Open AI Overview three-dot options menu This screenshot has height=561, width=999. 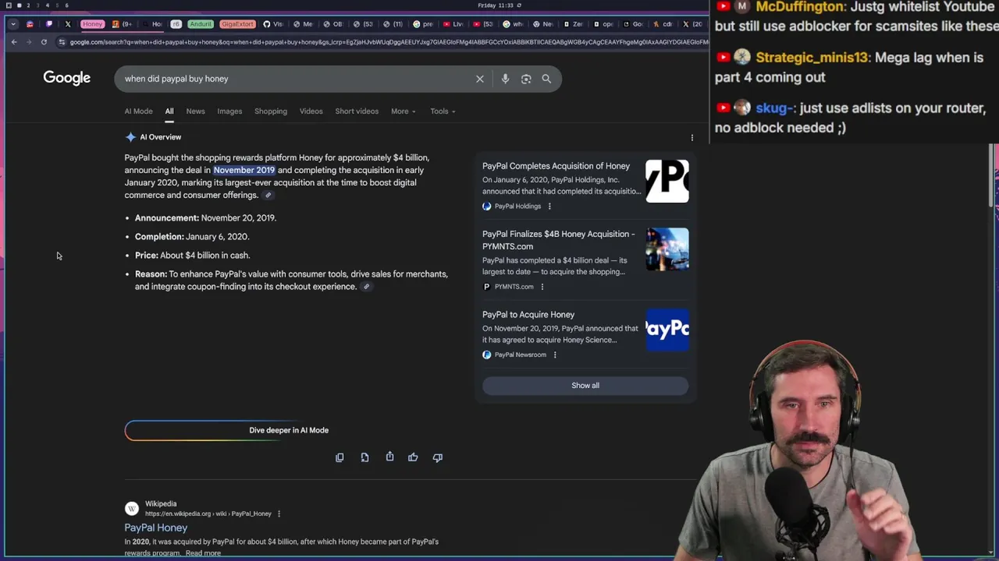(x=691, y=138)
